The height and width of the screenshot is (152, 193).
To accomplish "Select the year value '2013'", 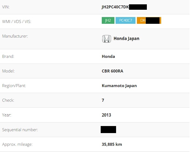I will point(106,115).
